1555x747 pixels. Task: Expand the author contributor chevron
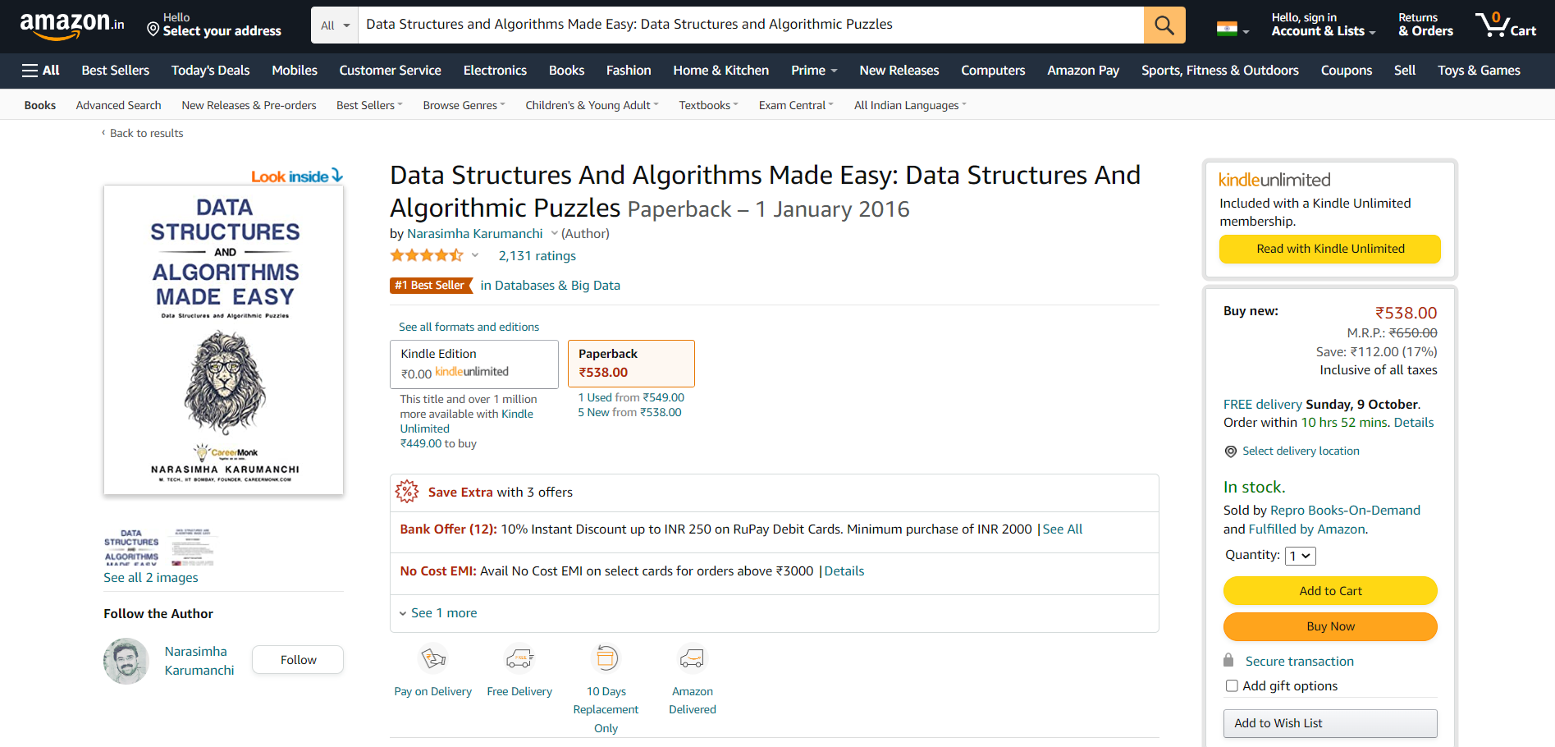pyautogui.click(x=554, y=233)
